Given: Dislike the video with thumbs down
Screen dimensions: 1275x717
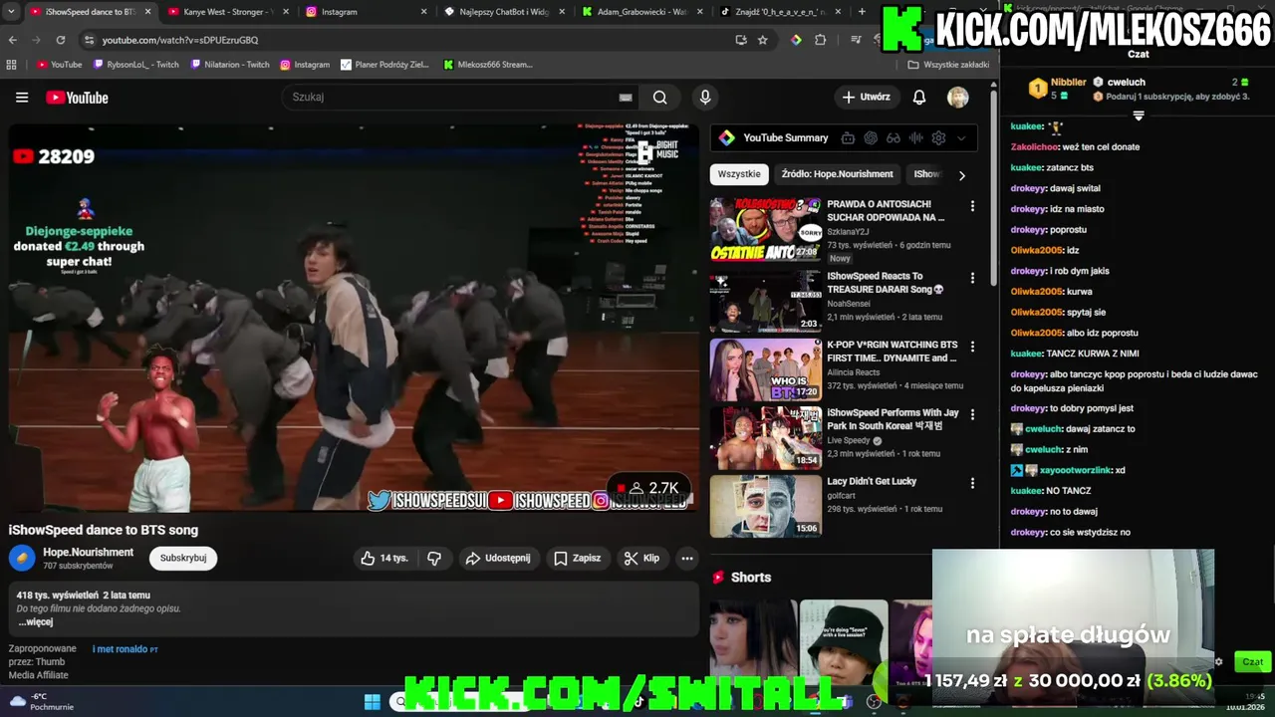Looking at the screenshot, I should point(434,559).
